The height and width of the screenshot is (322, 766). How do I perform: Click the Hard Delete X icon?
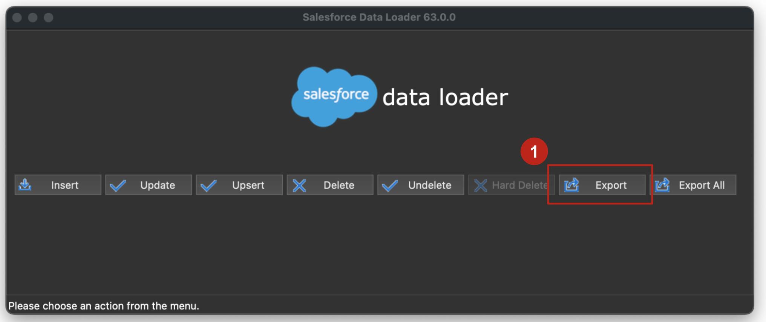point(481,186)
